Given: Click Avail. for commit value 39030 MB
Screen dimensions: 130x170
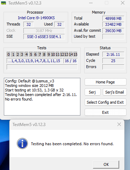Looking at the screenshot, I should [x=113, y=31].
